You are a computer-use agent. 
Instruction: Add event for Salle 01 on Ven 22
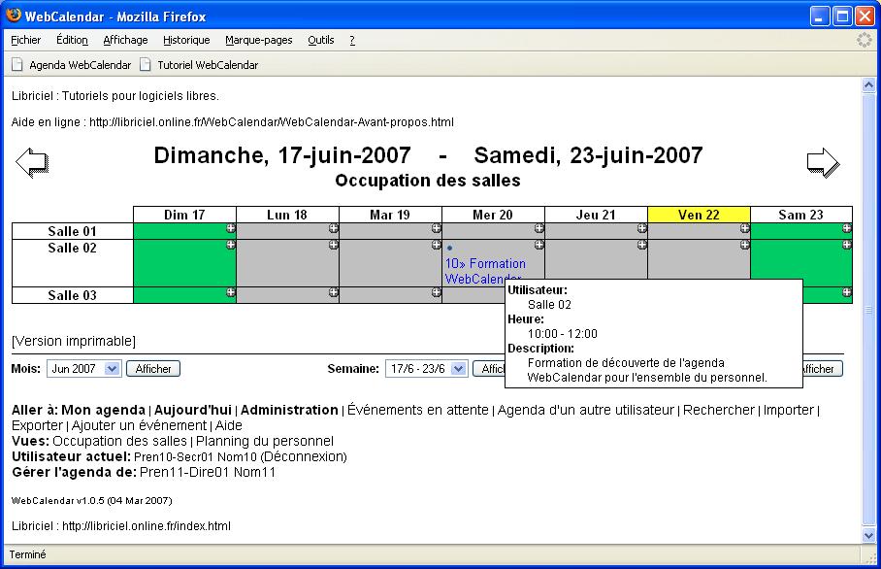tap(744, 228)
